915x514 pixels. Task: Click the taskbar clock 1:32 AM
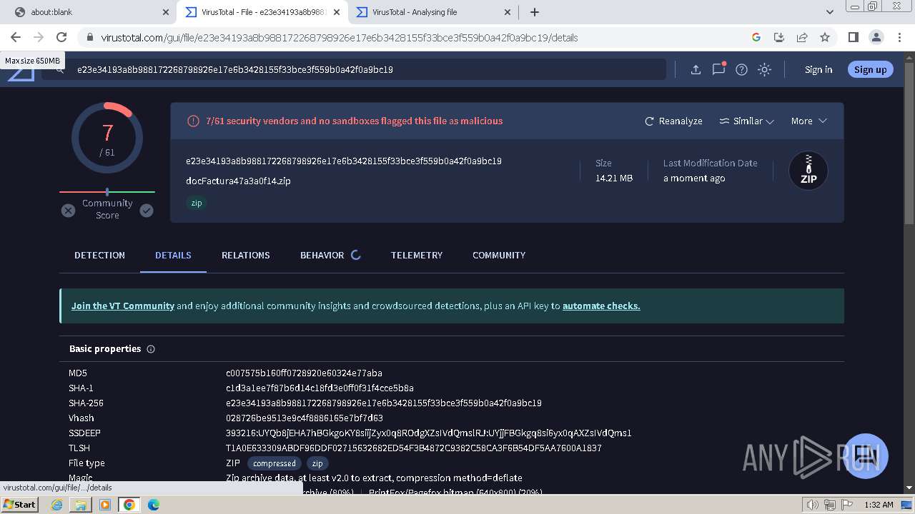coord(879,505)
